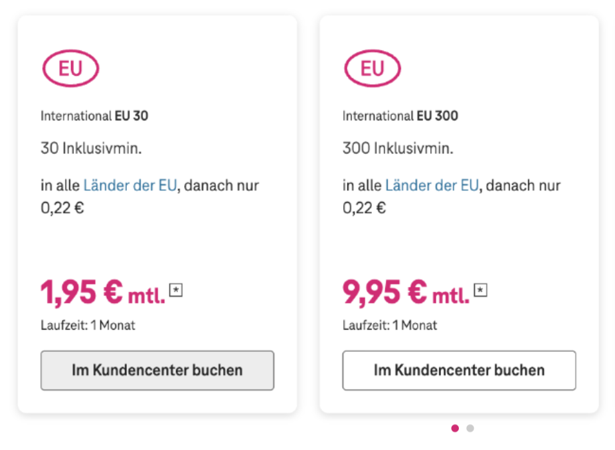Open the footnote asterisk beside 9,95 € mtl.
Screen dimensions: 615x450
pyautogui.click(x=480, y=289)
